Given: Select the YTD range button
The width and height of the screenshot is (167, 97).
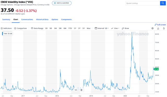Looking at the screenshot, I should click(70, 28).
